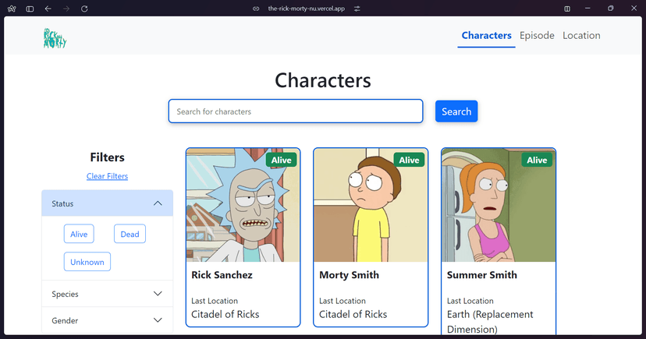
Task: Collapse the Status filter section
Action: (x=107, y=203)
